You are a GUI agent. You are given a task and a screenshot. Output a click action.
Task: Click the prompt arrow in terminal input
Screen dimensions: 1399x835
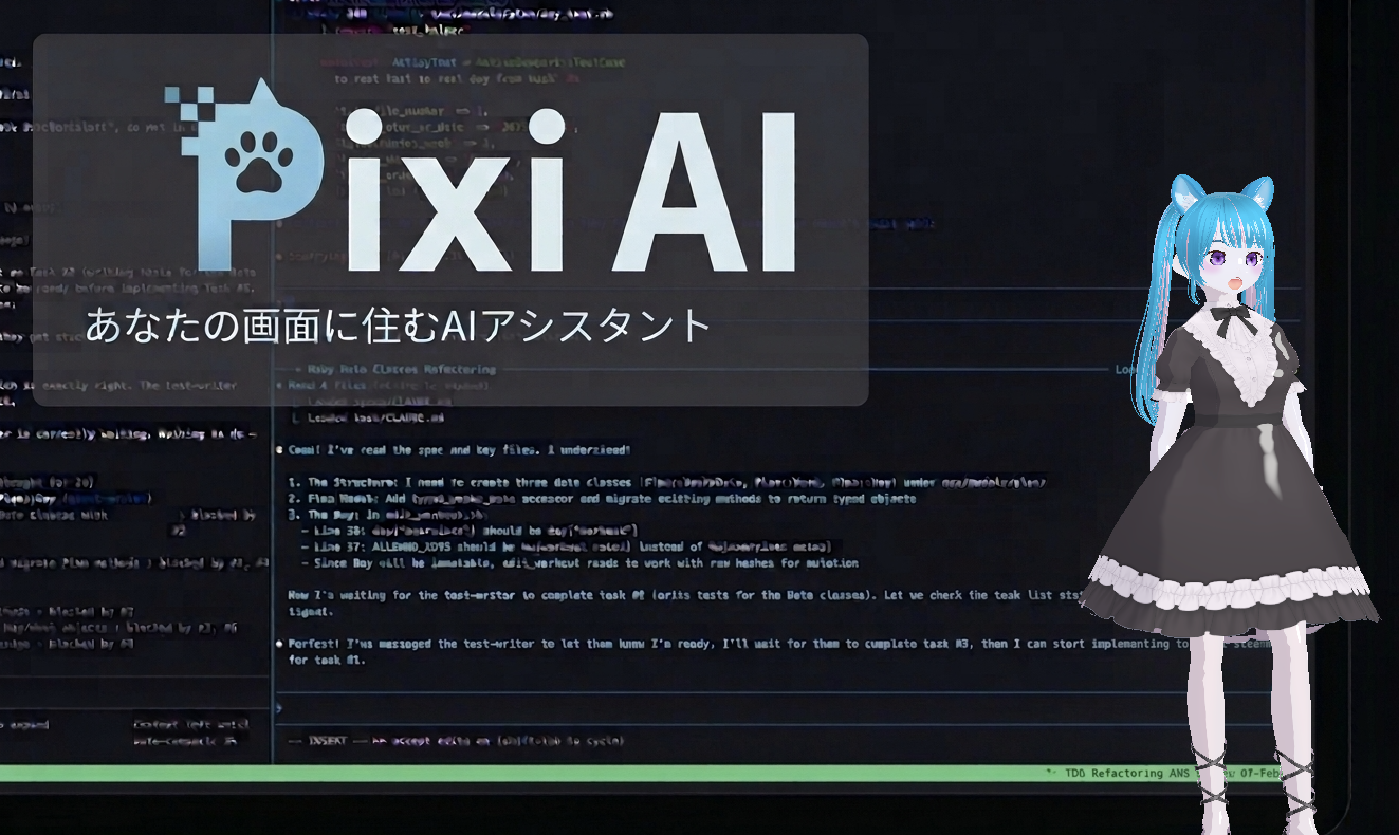point(279,708)
